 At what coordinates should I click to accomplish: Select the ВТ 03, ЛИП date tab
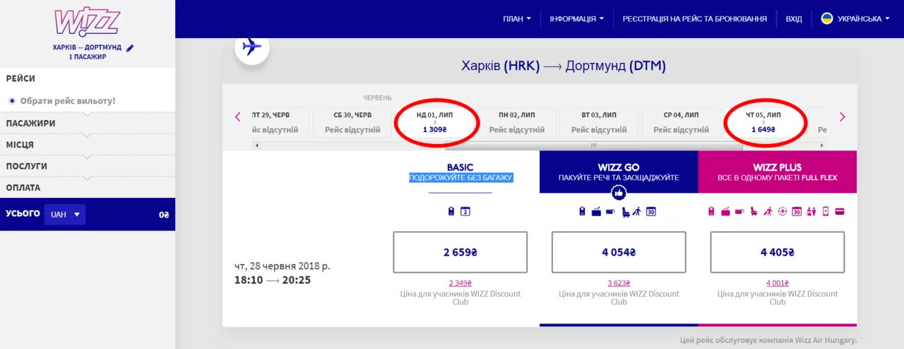click(x=599, y=122)
